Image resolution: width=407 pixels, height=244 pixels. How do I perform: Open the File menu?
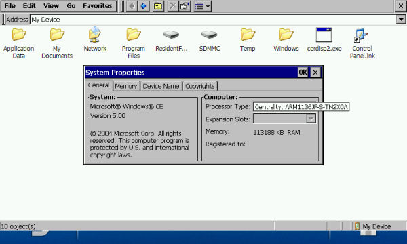tap(10, 5)
